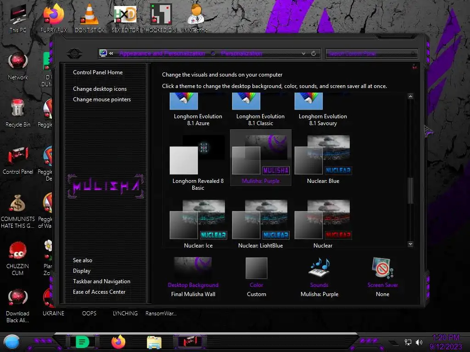Open the Download Black Ali desktop icon
Viewport: 470px width, 352px height.
click(18, 306)
